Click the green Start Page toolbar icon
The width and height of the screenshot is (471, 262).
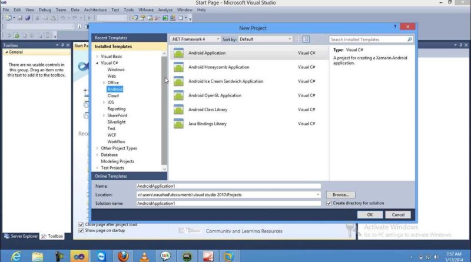(165, 18)
